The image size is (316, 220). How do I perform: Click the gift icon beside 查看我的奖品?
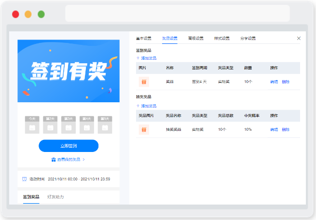54,160
